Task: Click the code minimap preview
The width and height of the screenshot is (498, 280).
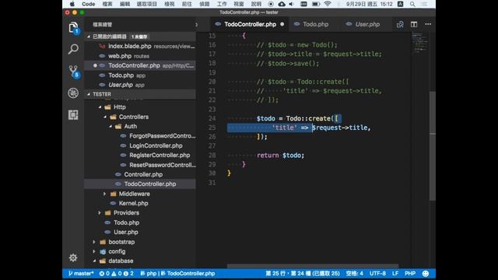Action: tap(420, 42)
